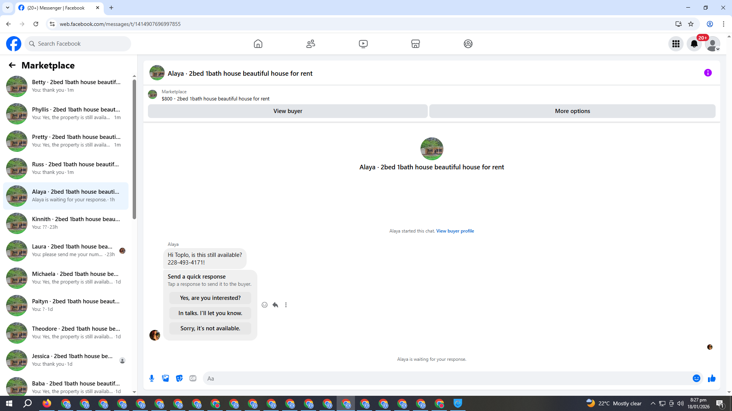
Task: Open the sticker picker icon
Action: [x=179, y=378]
